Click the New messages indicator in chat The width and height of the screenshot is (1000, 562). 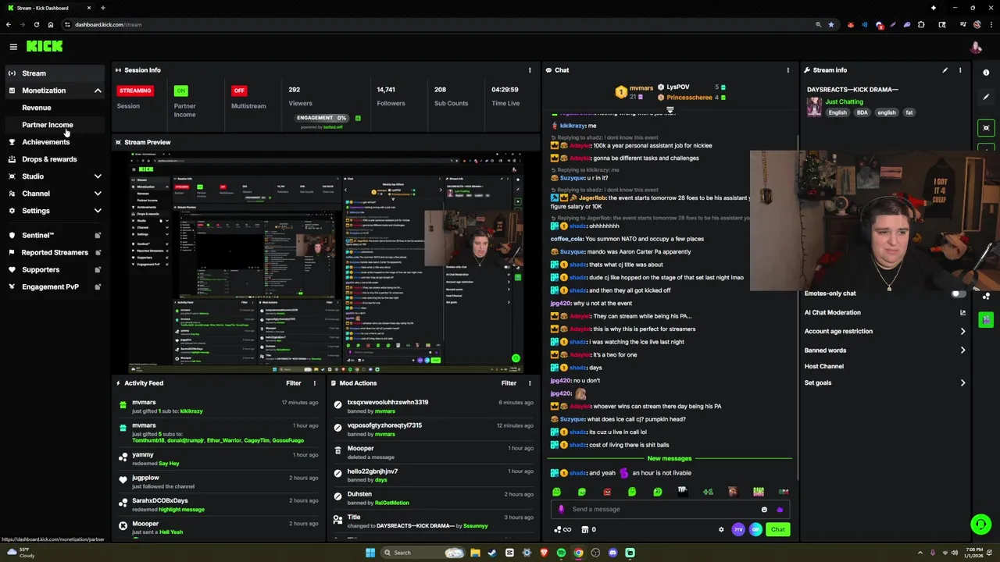coord(670,459)
